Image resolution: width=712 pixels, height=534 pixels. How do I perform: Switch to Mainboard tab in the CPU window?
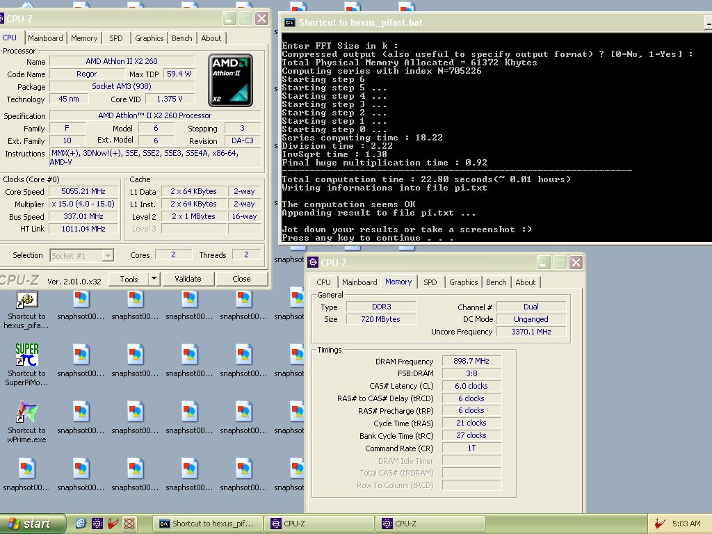(x=45, y=38)
